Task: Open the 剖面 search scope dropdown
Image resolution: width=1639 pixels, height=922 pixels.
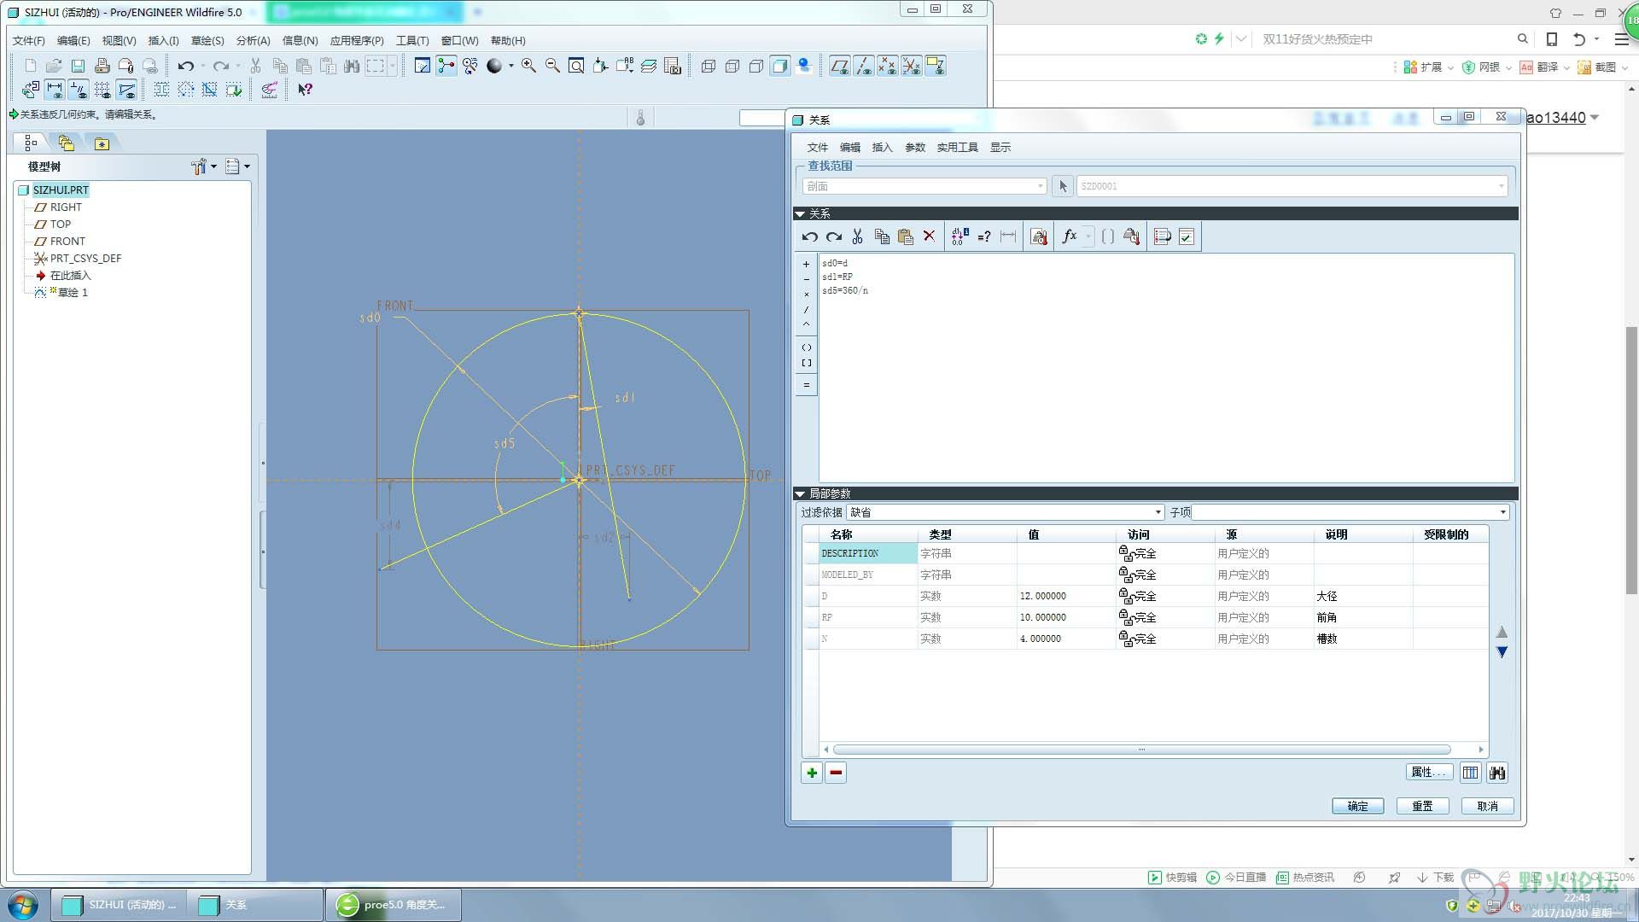Action: 924,186
